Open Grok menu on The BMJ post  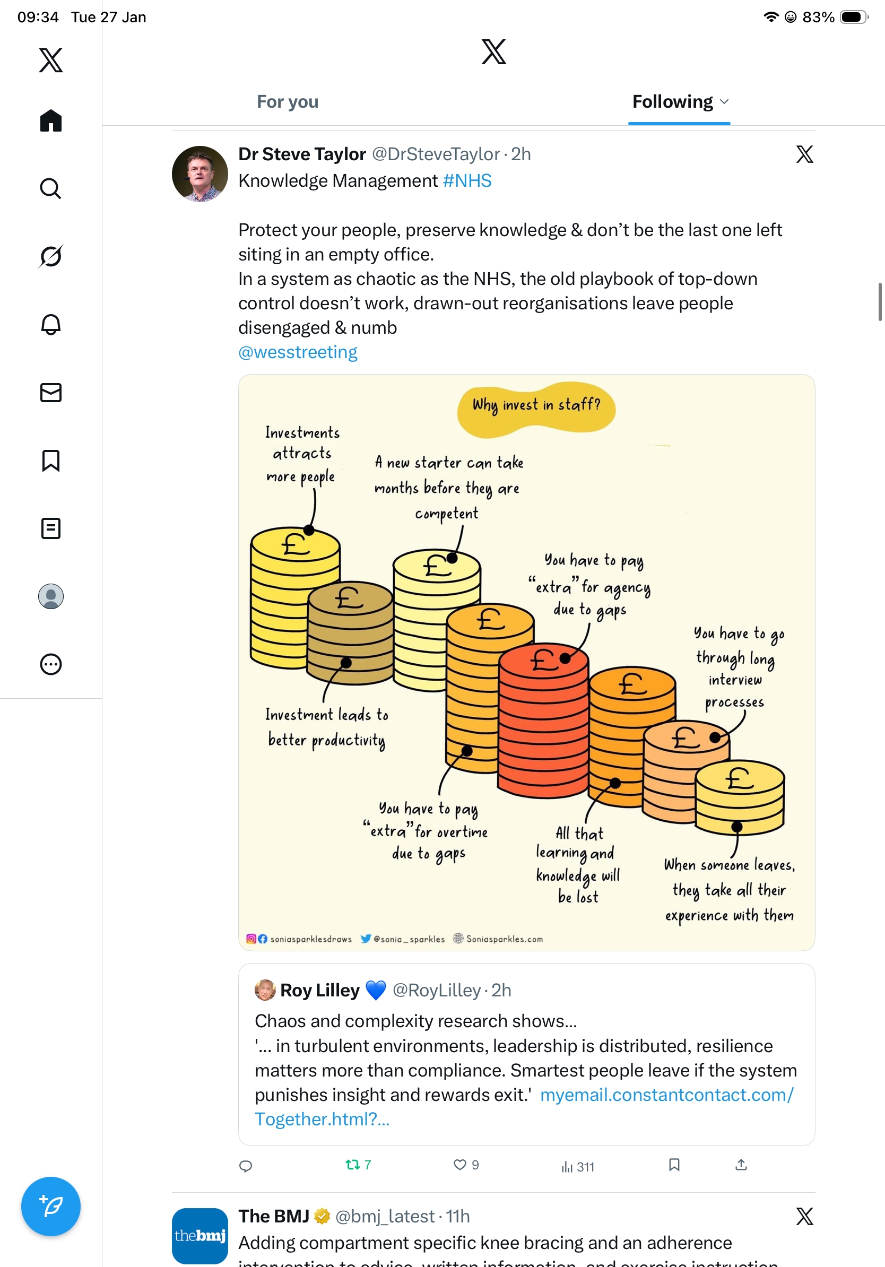pos(804,1216)
